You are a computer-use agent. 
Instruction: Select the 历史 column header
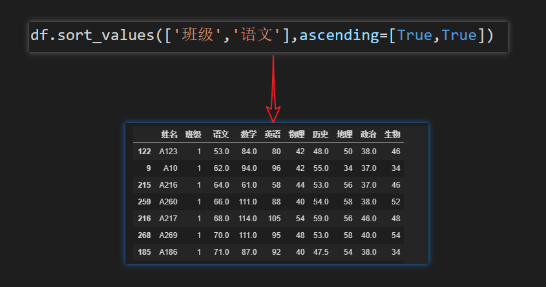pyautogui.click(x=320, y=134)
